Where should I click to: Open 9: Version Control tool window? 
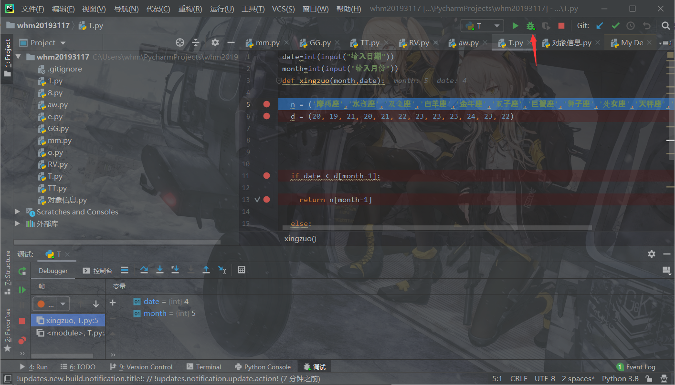pos(141,367)
